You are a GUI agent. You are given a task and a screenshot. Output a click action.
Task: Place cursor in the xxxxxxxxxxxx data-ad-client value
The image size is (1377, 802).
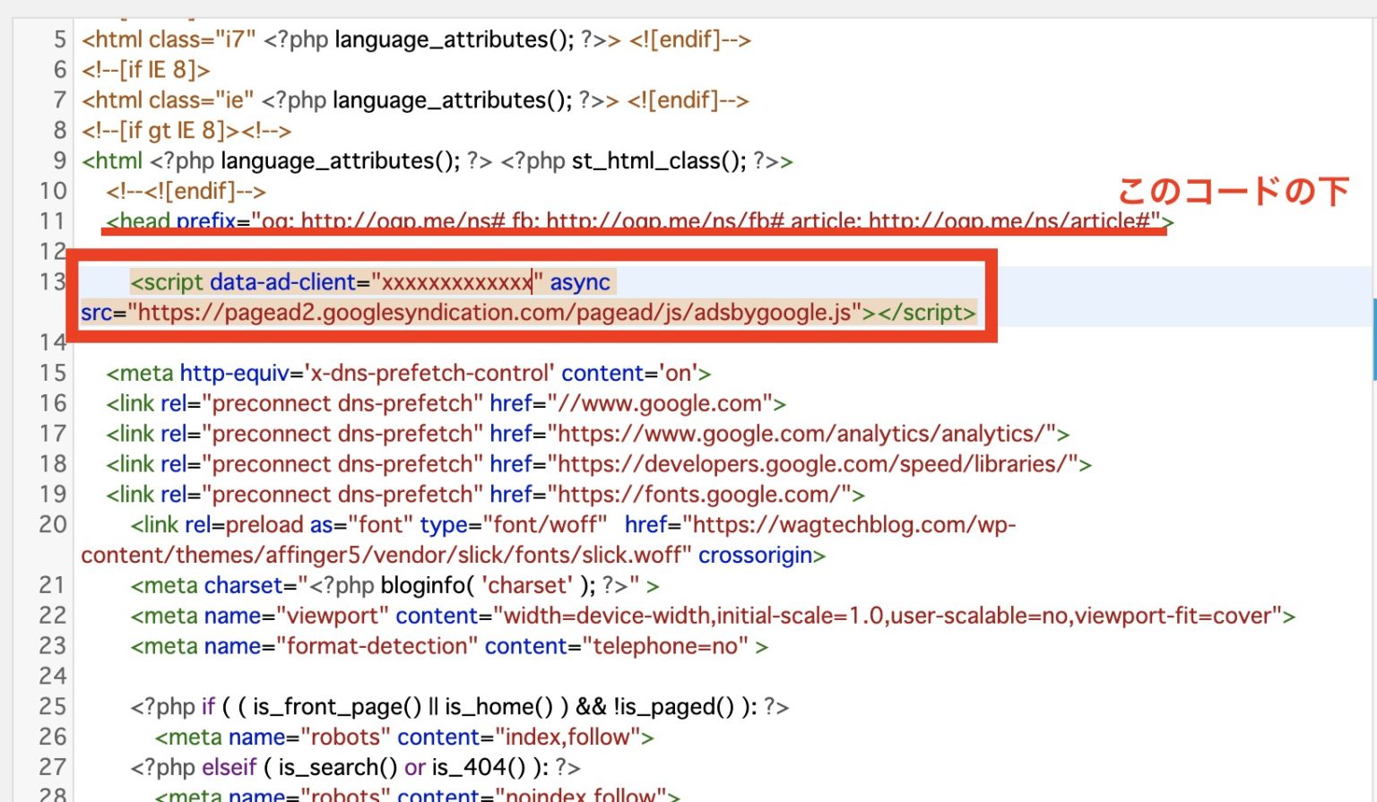pyautogui.click(x=457, y=281)
